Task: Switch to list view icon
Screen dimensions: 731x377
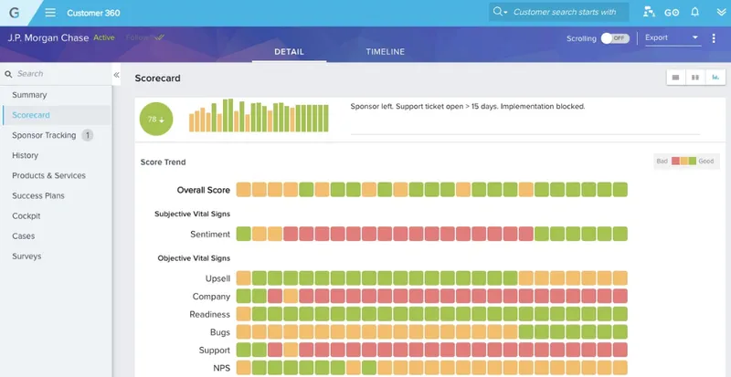Action: point(676,78)
